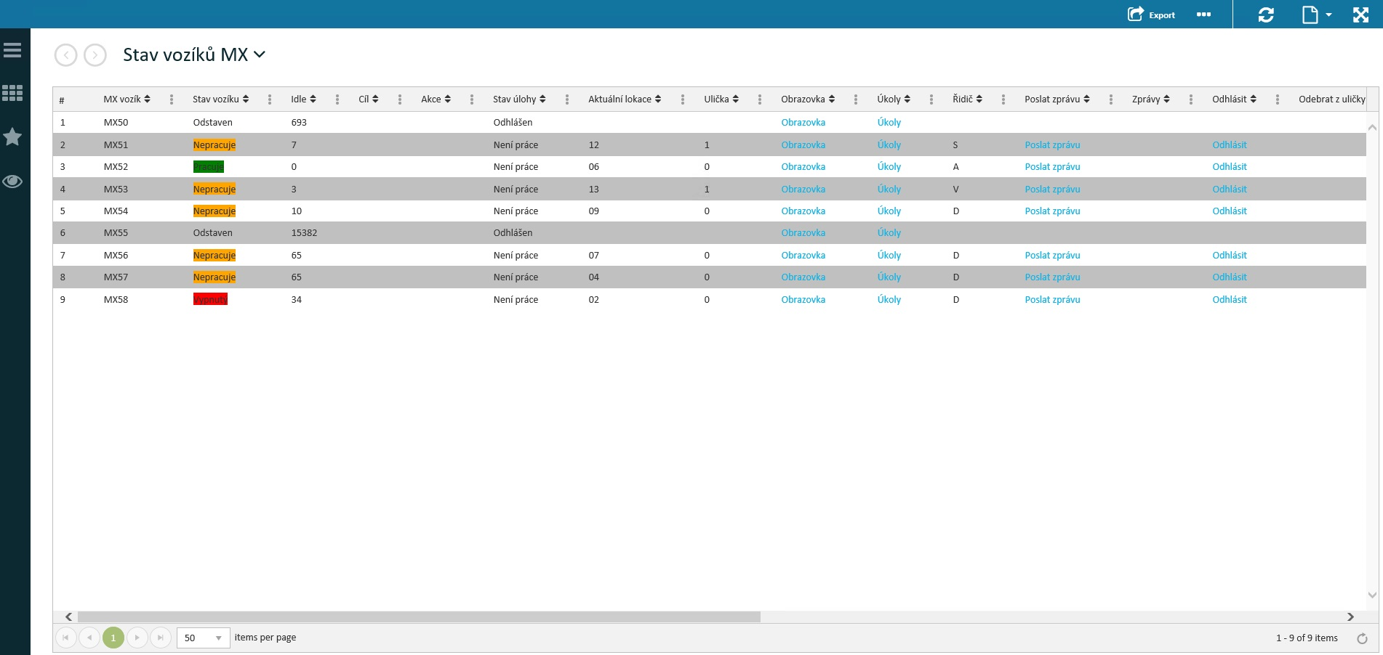Go forward with the right circle arrow
The width and height of the screenshot is (1383, 655).
point(95,55)
